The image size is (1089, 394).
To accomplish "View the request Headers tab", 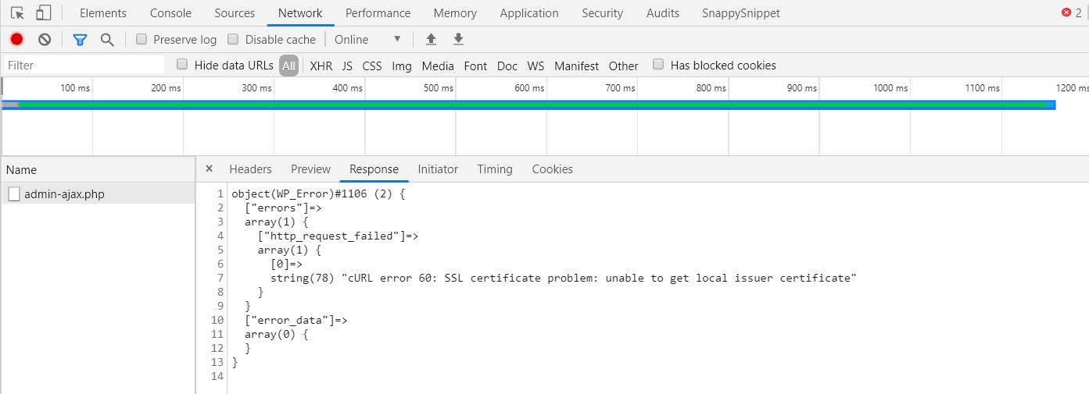I will click(250, 169).
